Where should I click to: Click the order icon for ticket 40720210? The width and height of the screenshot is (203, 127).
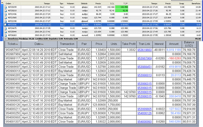click(x=6, y=11)
